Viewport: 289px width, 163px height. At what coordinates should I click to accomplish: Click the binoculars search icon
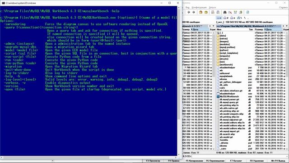click(x=225, y=12)
